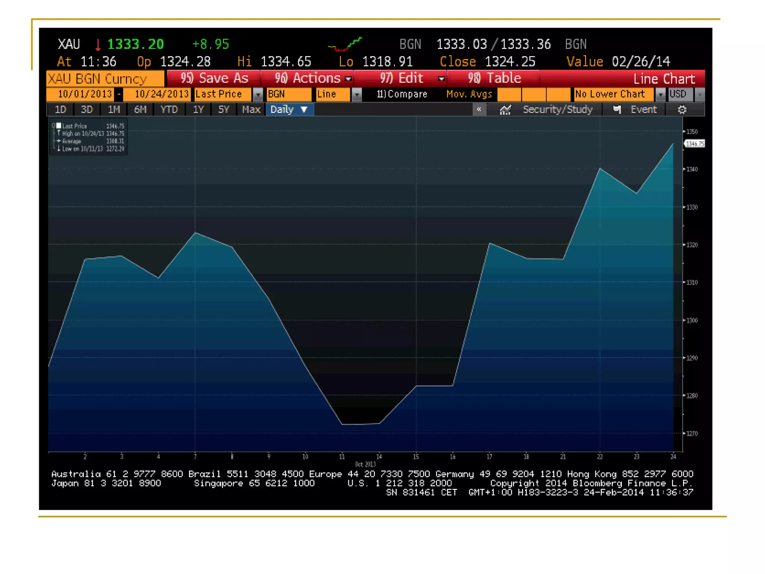Screen dimensions: 765x574
Task: Click the 95) Save As button
Action: [x=214, y=78]
